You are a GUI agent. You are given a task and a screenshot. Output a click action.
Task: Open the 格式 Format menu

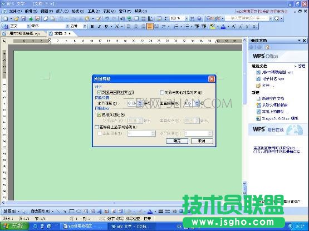pyautogui.click(x=77, y=11)
